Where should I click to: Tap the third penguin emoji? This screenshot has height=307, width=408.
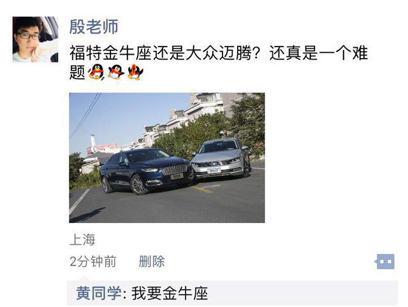tap(135, 72)
